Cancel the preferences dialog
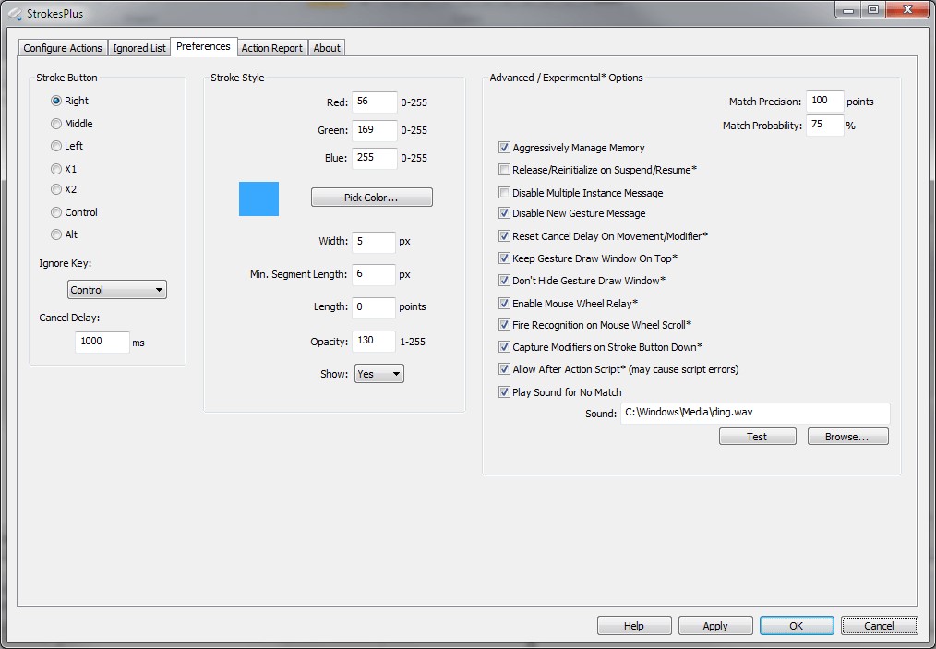Image resolution: width=936 pixels, height=649 pixels. coord(879,626)
